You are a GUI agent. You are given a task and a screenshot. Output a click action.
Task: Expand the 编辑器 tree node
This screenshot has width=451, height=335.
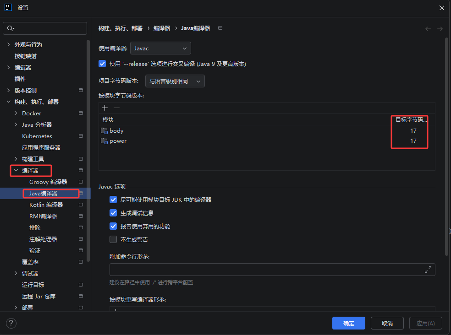pos(9,67)
